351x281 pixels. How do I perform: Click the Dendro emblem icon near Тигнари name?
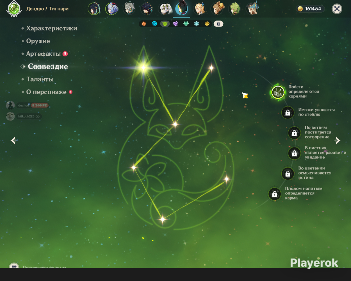(14, 9)
